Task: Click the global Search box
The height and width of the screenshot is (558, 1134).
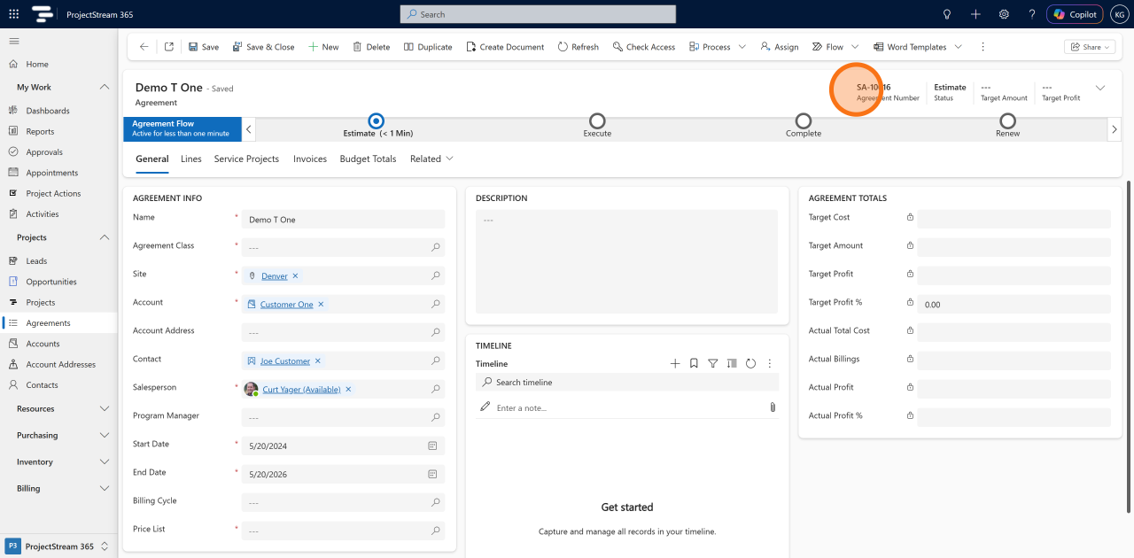Action: coord(538,14)
